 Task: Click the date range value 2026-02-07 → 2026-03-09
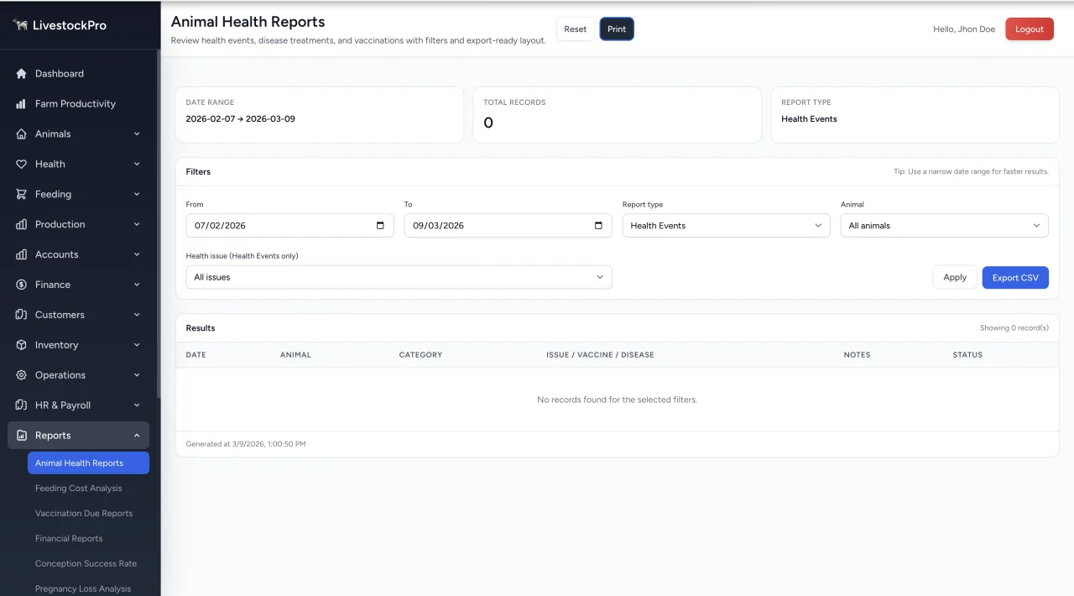point(240,119)
